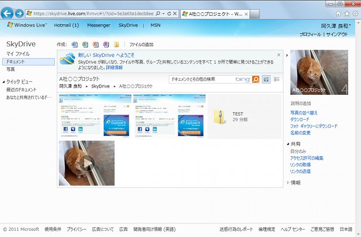Collapse the right info pane arrow

pos(287,55)
